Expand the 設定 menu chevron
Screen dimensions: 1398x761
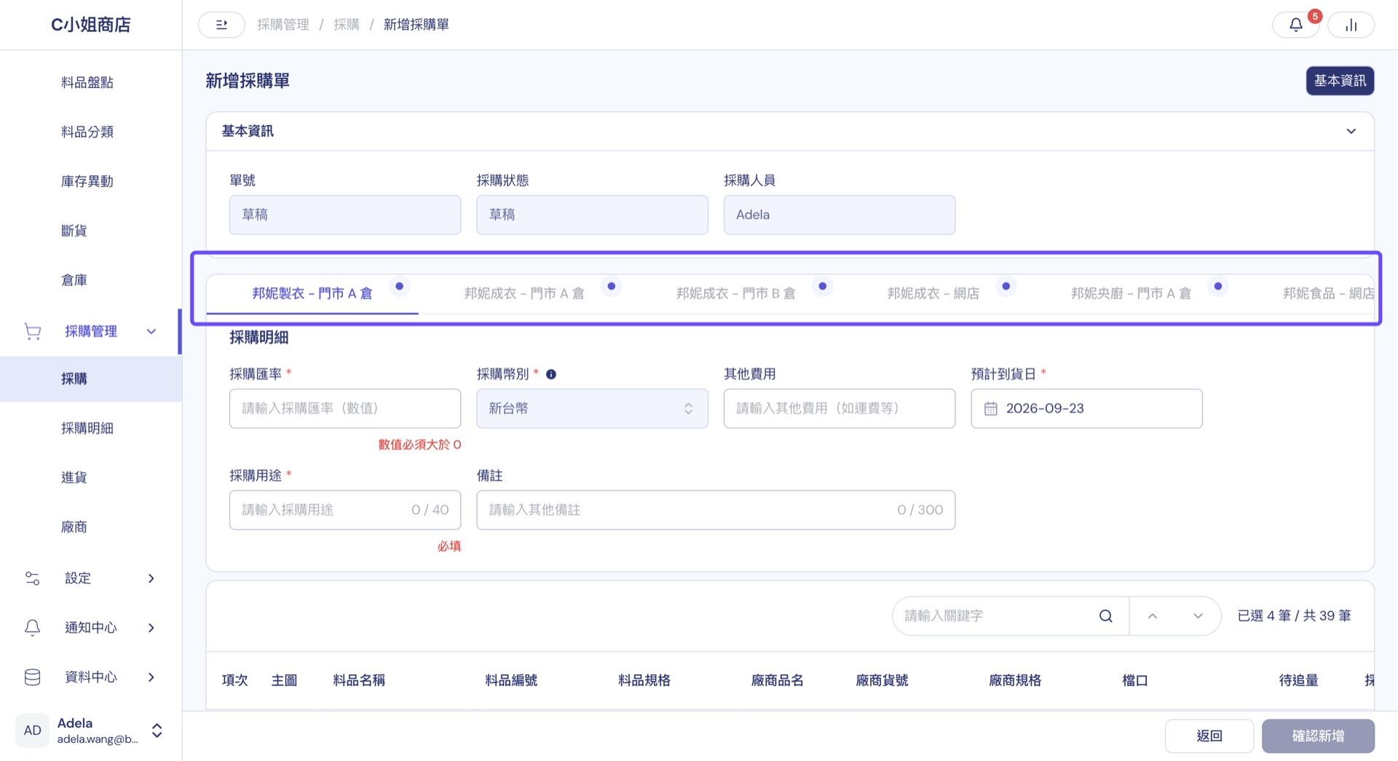tap(151, 578)
